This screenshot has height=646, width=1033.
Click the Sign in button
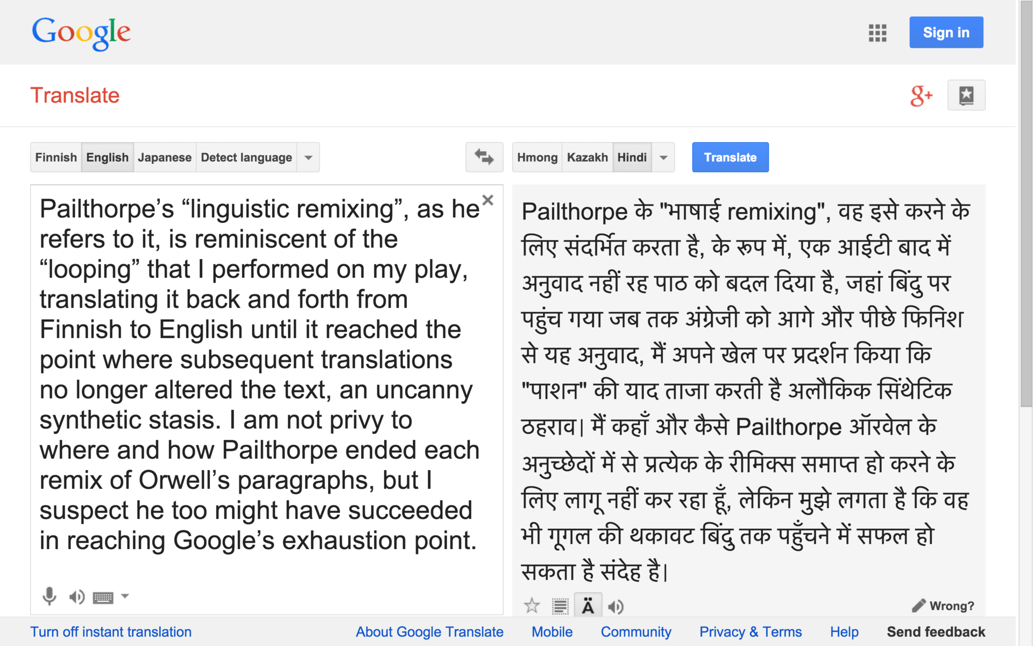[946, 32]
